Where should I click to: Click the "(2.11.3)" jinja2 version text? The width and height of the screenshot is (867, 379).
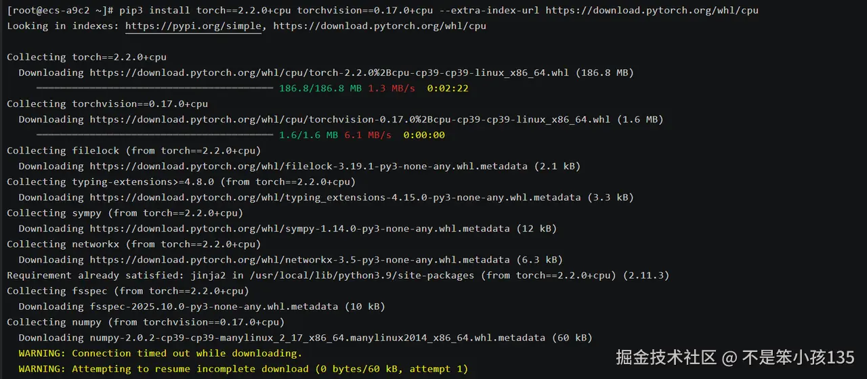[x=646, y=275]
